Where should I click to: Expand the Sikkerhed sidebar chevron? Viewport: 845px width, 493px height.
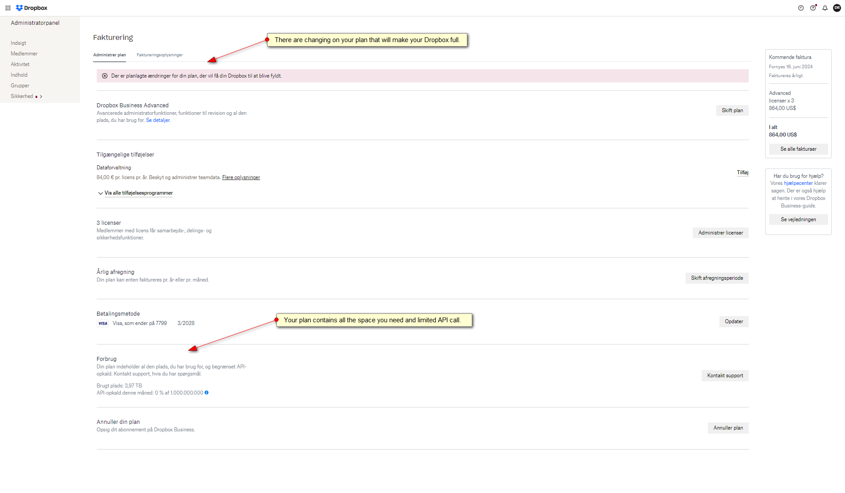pos(41,97)
